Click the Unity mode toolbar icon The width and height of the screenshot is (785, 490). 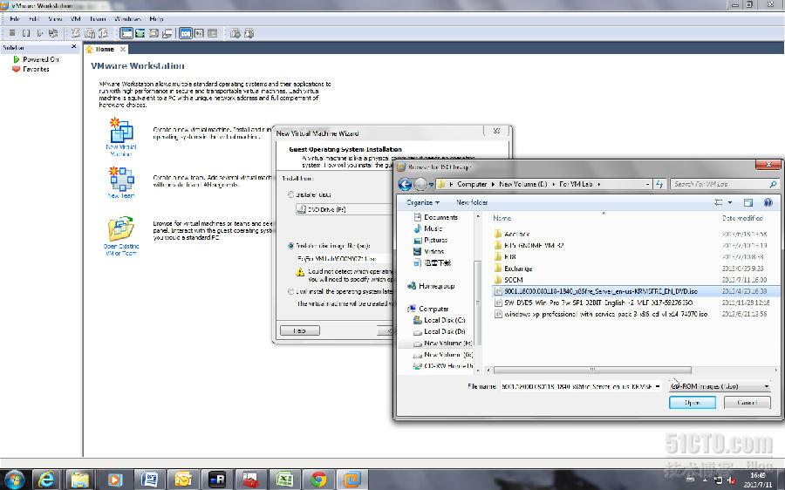pos(167,33)
